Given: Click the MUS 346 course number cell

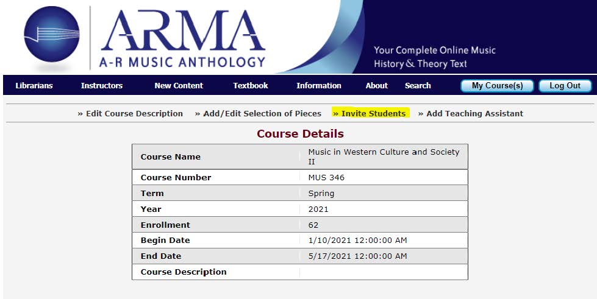Looking at the screenshot, I should [384, 177].
